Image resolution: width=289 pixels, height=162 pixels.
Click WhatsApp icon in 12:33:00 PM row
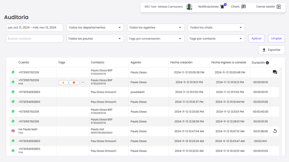(13, 112)
